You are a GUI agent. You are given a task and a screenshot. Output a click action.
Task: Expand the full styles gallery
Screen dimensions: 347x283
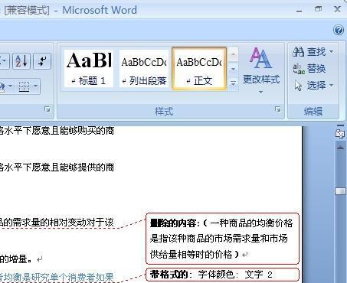pos(233,83)
